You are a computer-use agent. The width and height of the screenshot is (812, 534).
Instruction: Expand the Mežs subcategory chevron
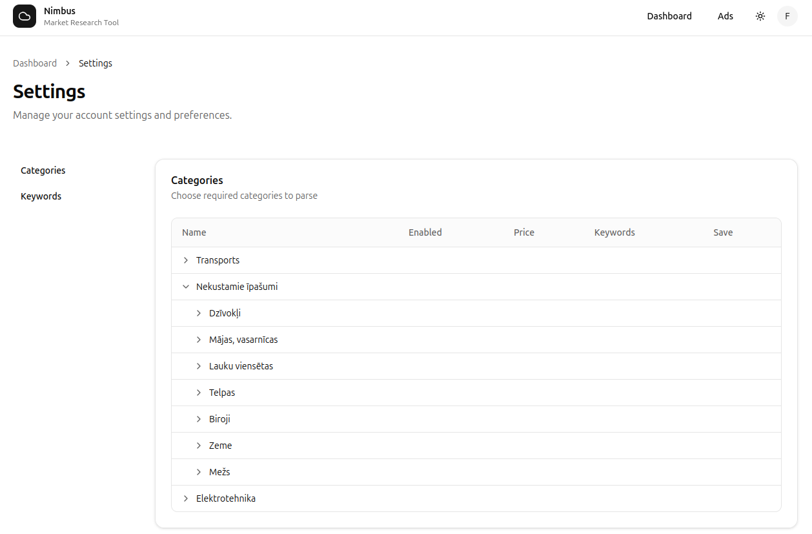tap(199, 472)
